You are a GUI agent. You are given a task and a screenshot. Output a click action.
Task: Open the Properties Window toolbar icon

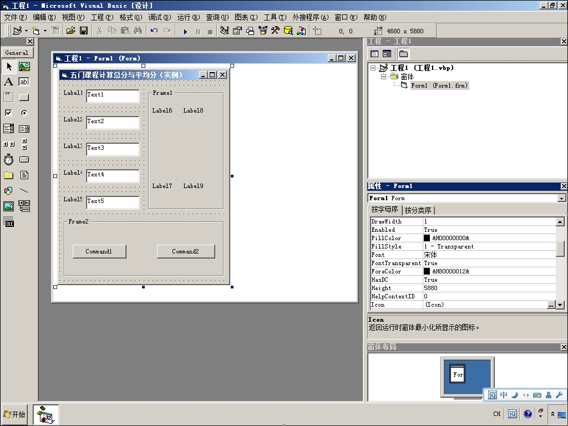pos(237,31)
